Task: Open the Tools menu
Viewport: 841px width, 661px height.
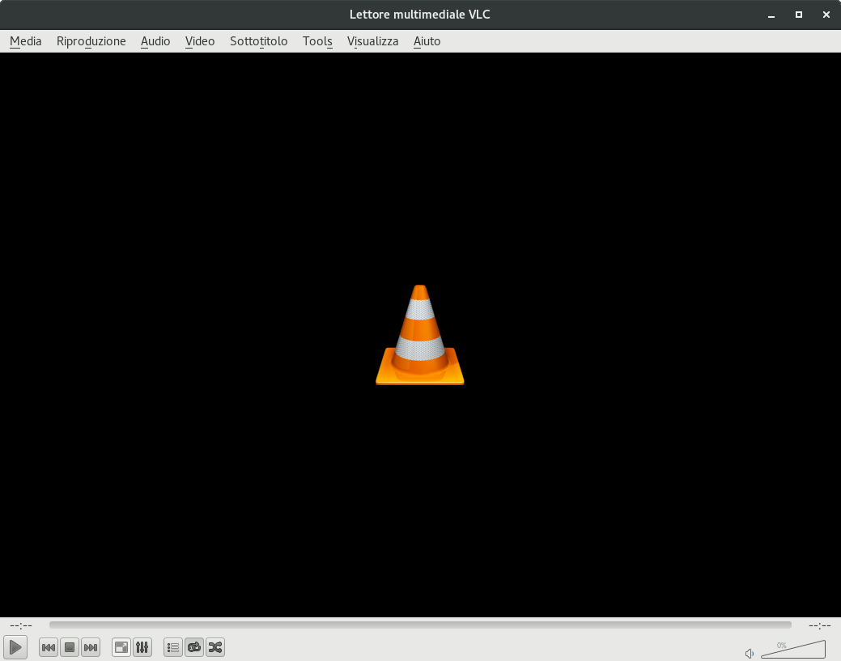Action: pyautogui.click(x=317, y=40)
